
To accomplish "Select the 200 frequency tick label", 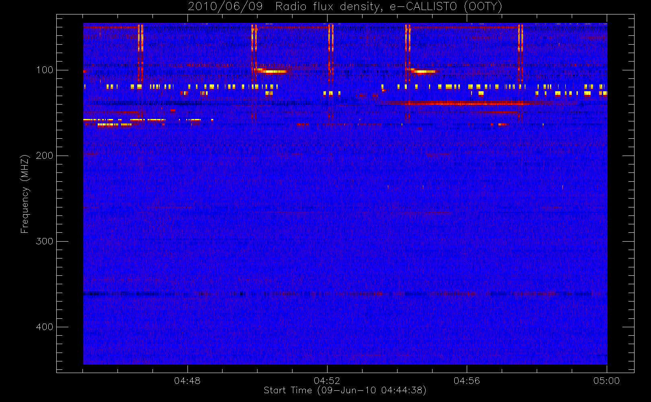I will coord(44,156).
